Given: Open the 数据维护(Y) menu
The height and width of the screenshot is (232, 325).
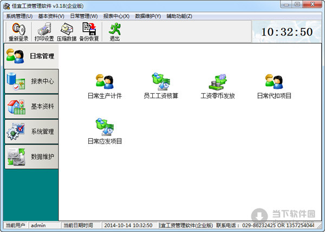Looking at the screenshot, I should (x=148, y=16).
